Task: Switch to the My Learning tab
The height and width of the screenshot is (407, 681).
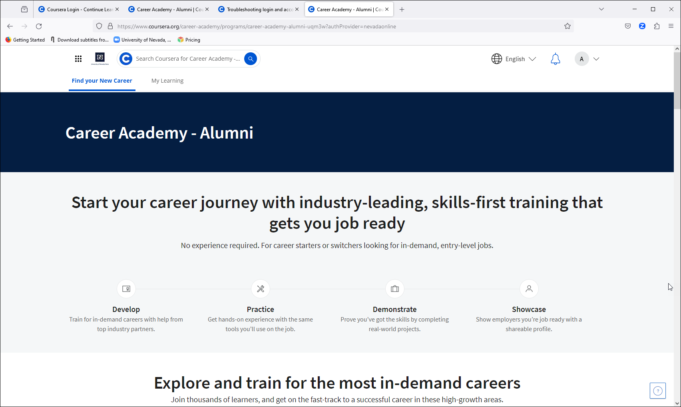Action: coord(167,80)
